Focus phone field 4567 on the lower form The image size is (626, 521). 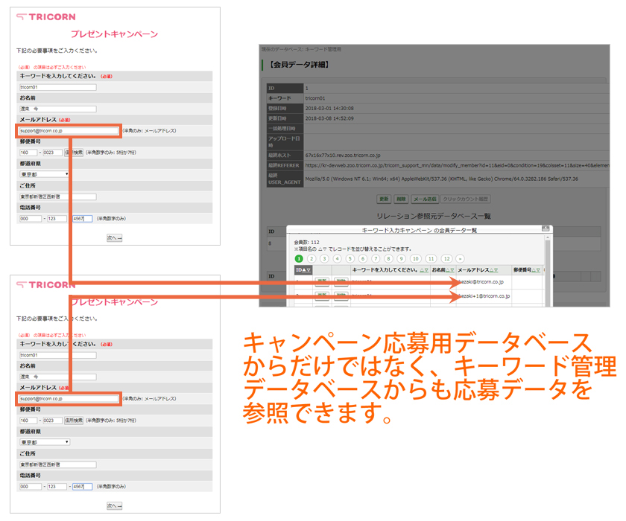(82, 486)
